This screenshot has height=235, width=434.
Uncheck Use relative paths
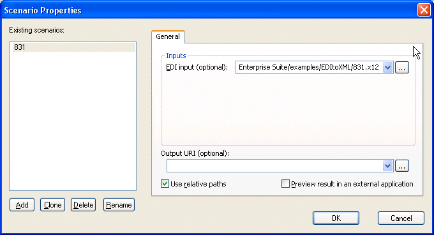tap(165, 184)
